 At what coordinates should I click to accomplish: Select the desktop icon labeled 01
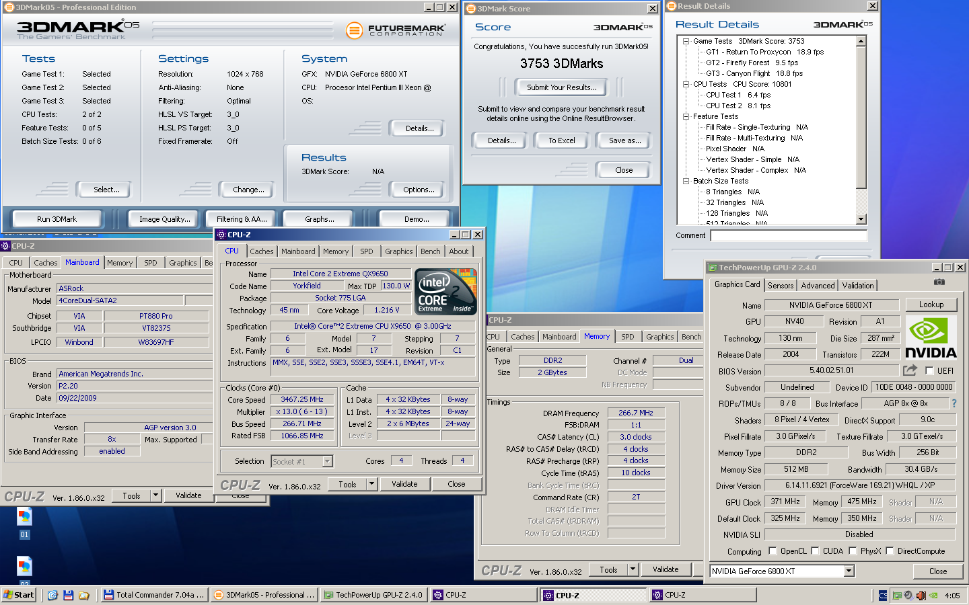tap(24, 523)
